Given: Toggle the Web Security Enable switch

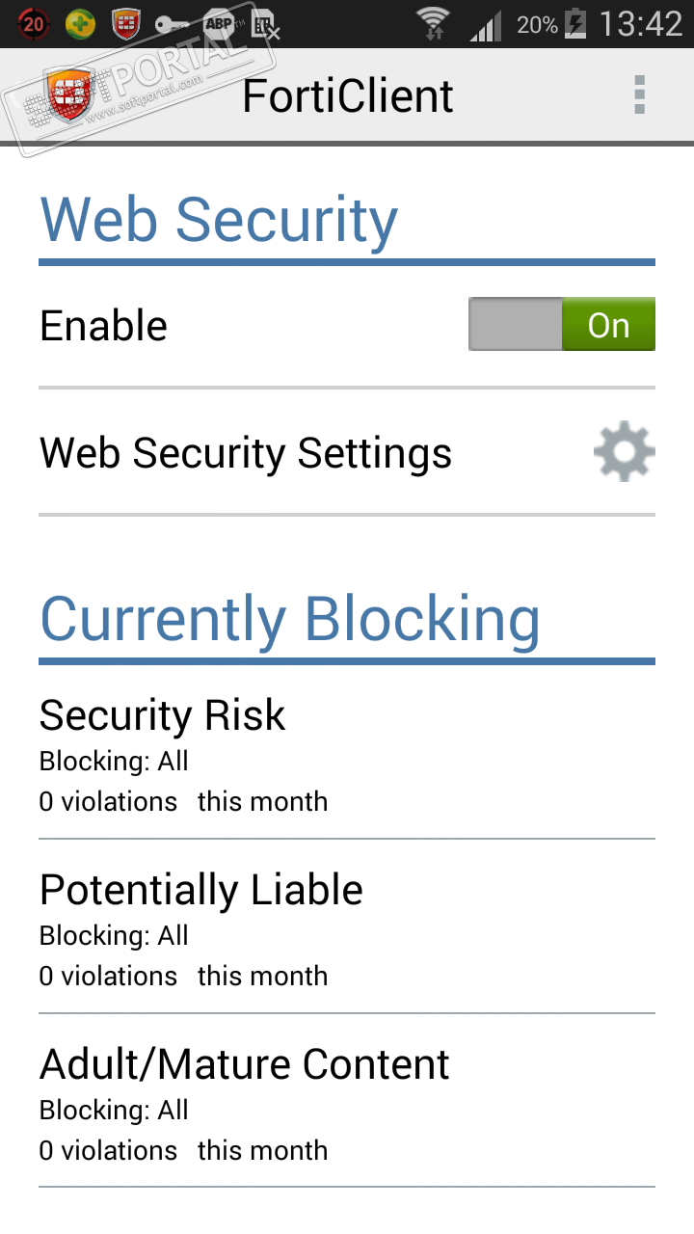Looking at the screenshot, I should [x=561, y=325].
